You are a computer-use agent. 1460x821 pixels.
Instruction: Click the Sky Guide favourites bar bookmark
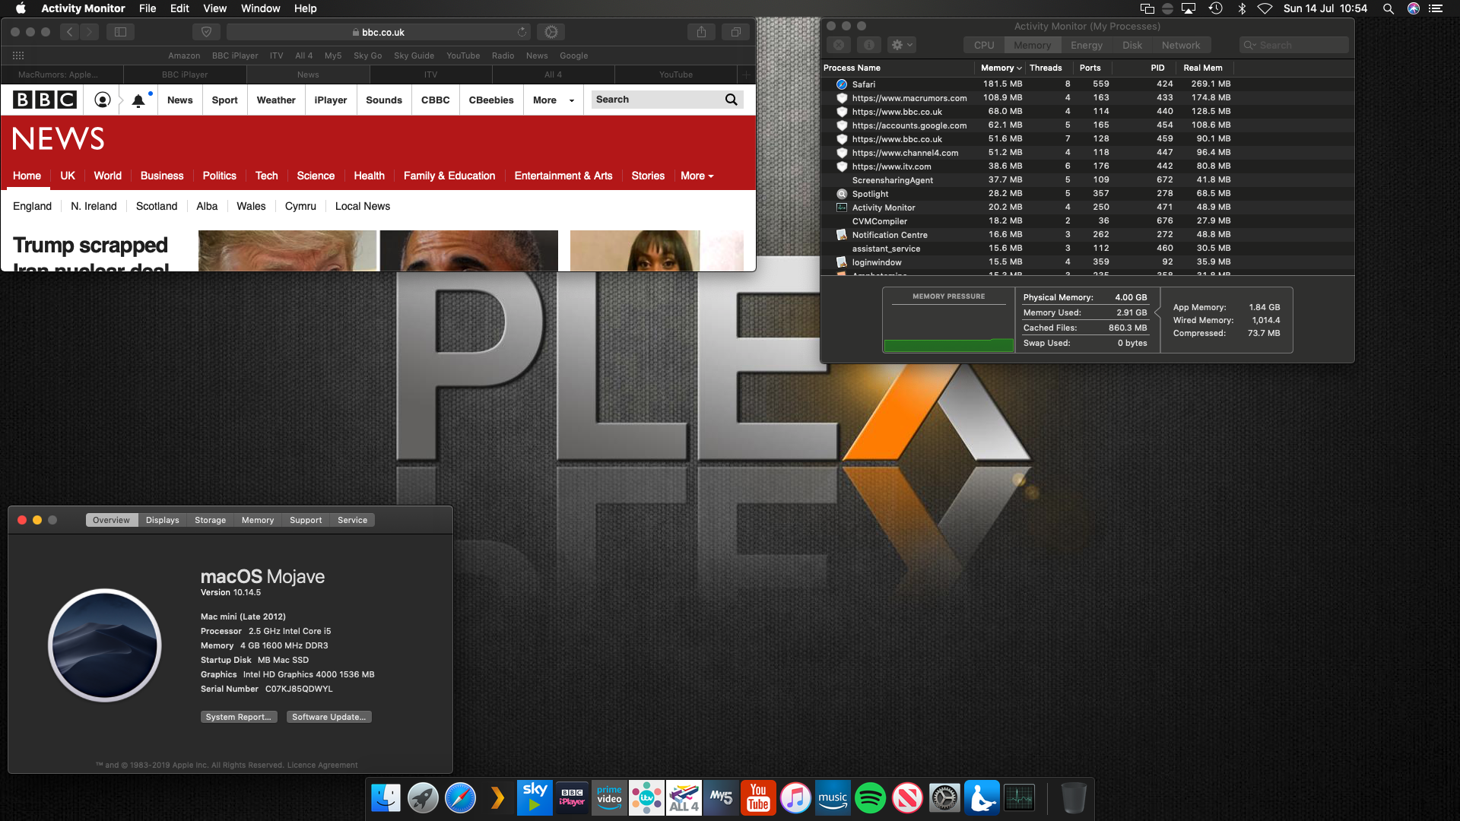click(414, 55)
